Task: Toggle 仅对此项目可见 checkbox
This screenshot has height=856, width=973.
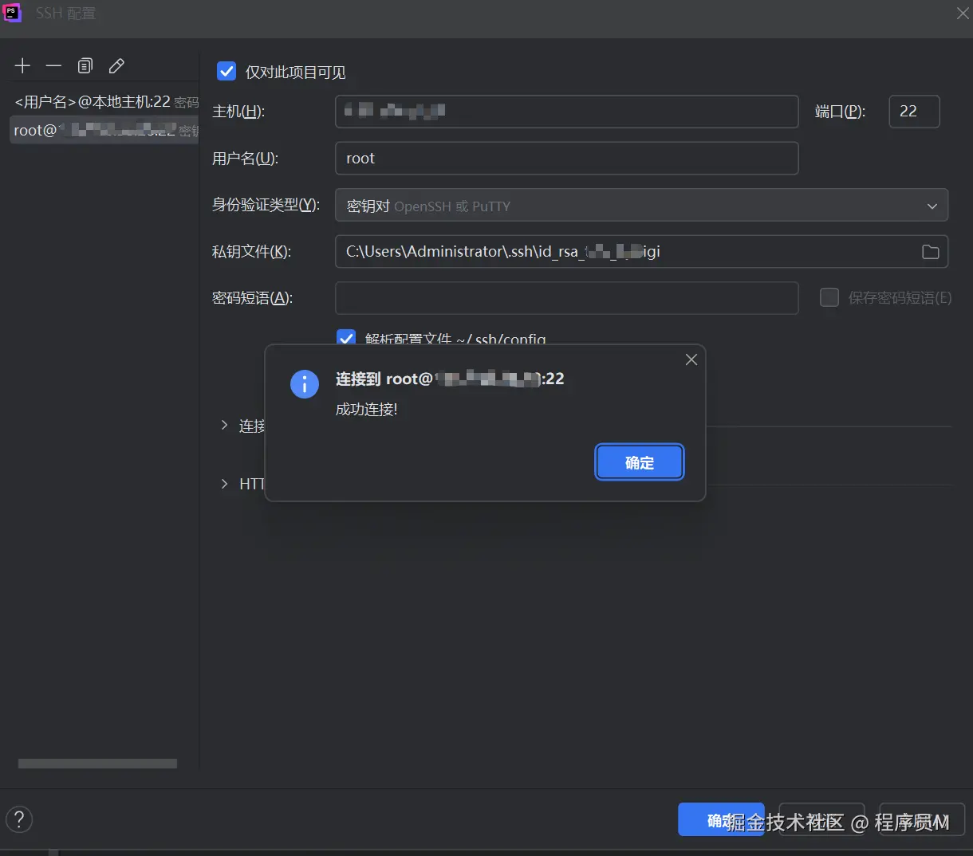Action: 227,72
